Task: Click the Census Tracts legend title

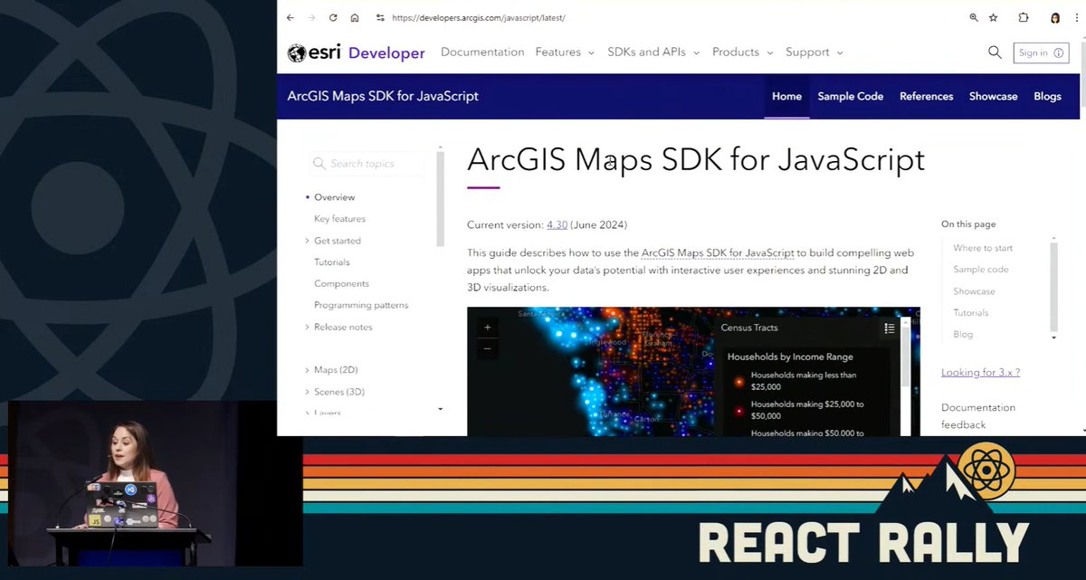Action: coord(749,328)
